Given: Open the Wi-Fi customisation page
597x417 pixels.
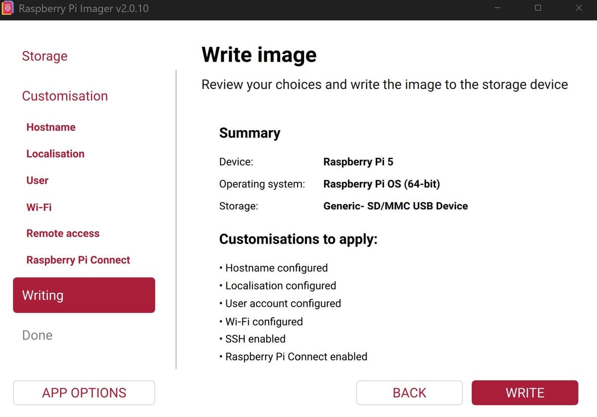Looking at the screenshot, I should pos(39,207).
